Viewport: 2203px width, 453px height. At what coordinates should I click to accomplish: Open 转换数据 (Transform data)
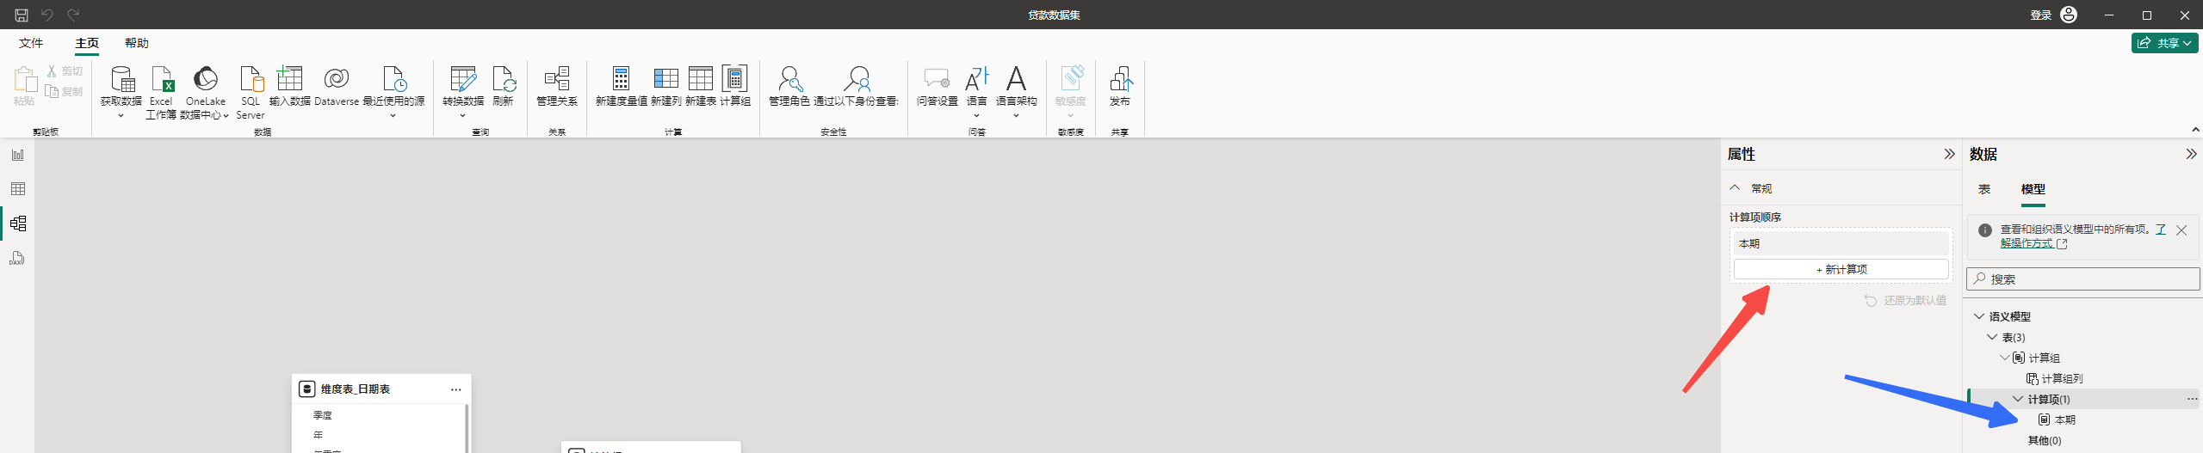[x=462, y=80]
